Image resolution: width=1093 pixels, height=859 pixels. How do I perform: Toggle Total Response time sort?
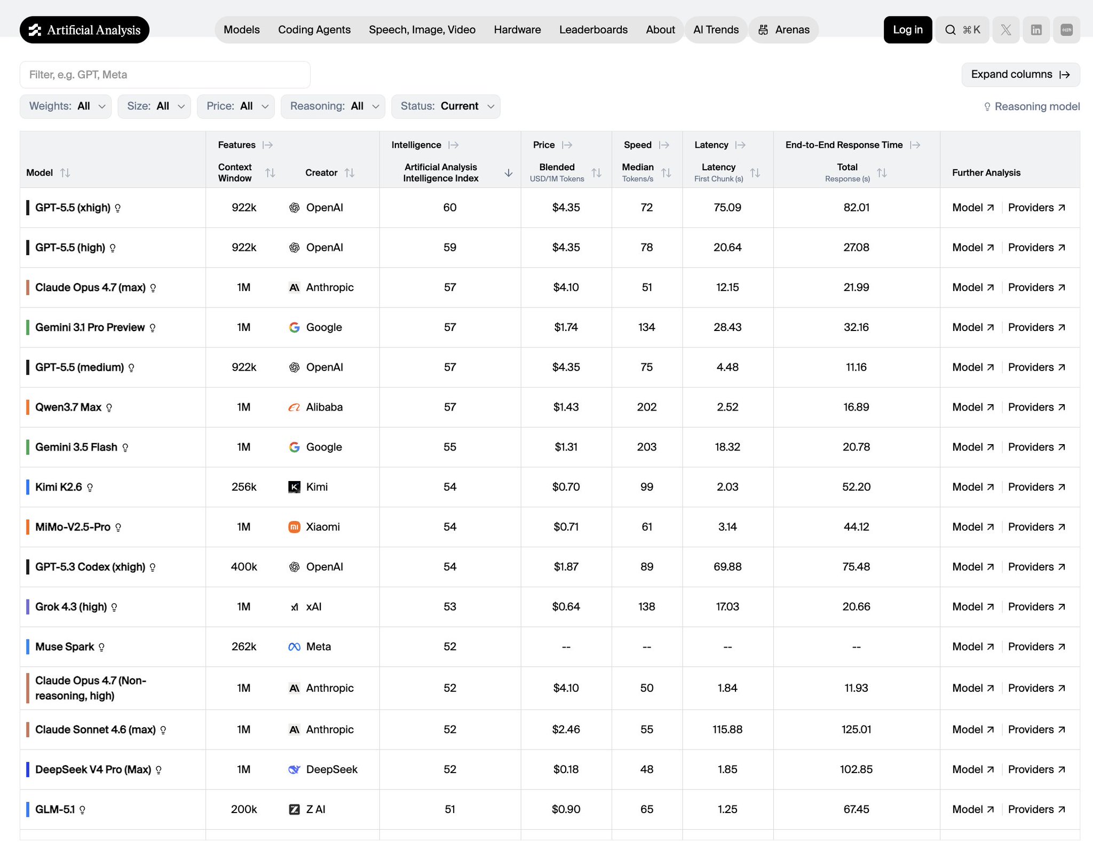coord(882,173)
